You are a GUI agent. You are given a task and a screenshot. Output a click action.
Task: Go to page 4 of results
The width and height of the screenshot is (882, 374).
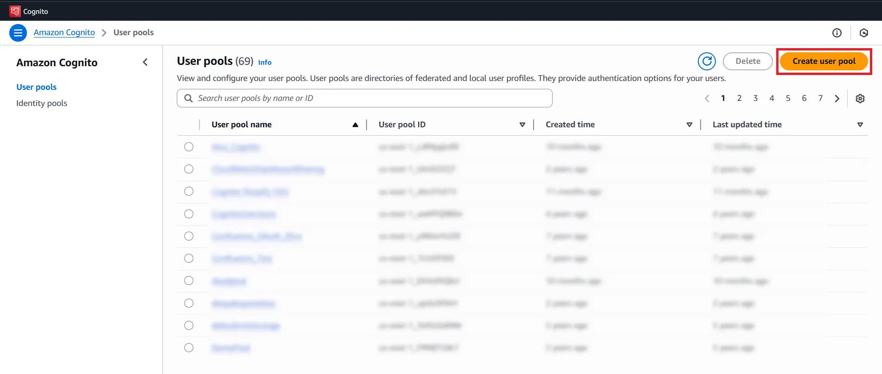(772, 98)
